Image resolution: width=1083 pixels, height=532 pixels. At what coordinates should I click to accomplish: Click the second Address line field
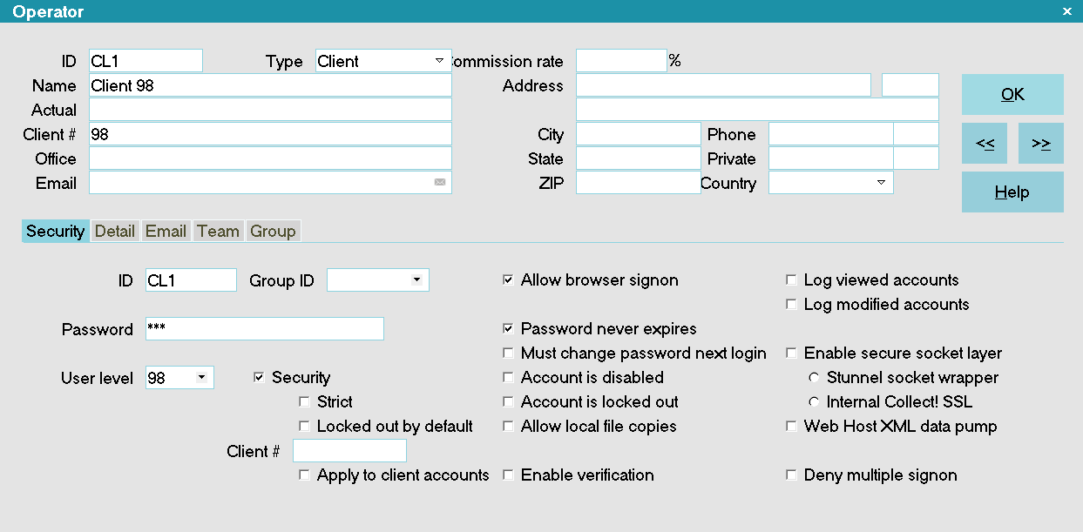(x=757, y=110)
